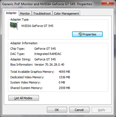The height and width of the screenshot is (117, 116).
Task: Click the 2559 MB shared memory value
Action: point(64,88)
